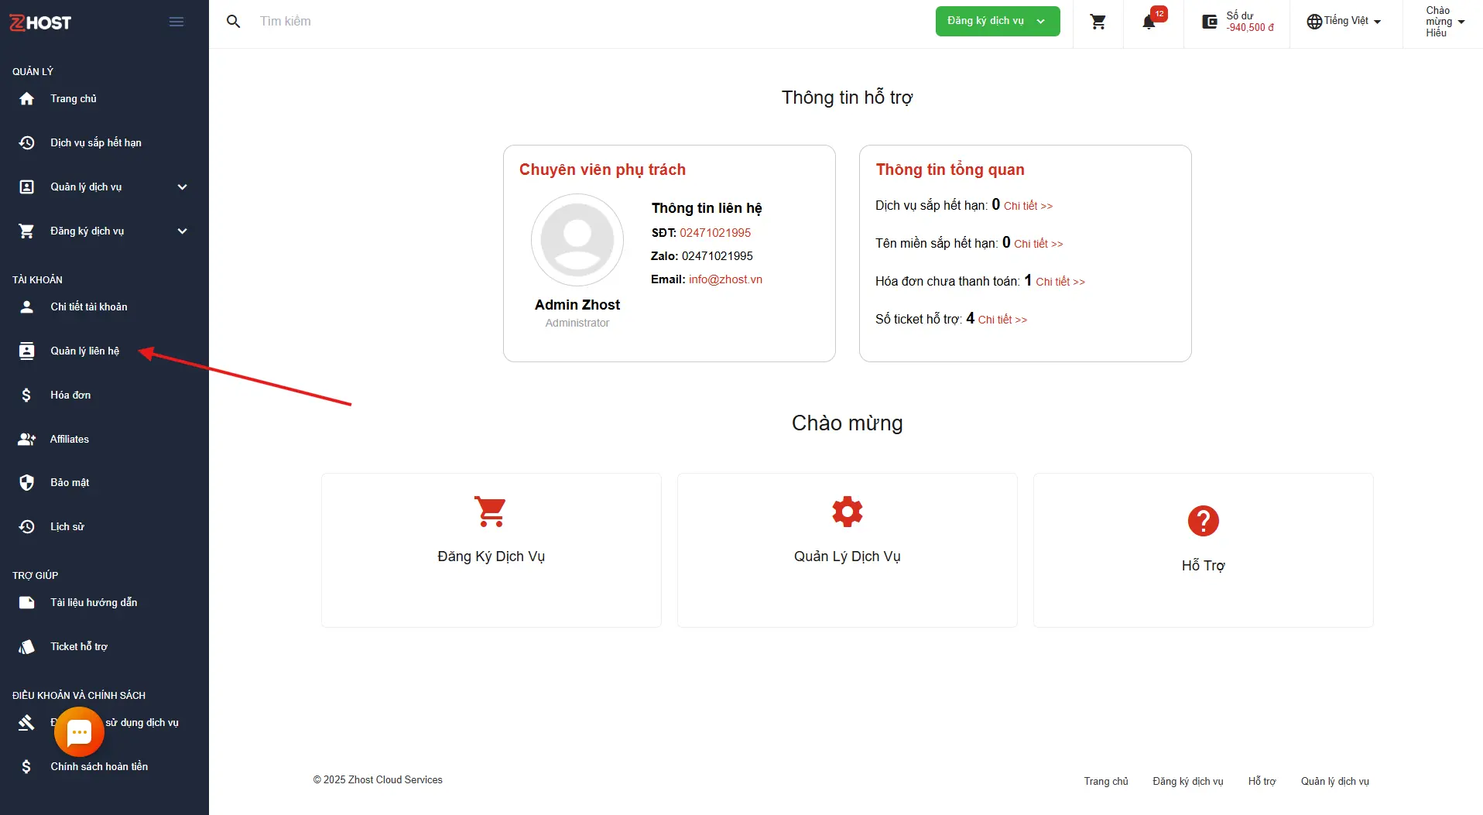Expand Đăng ký dịch vụ sidebar submenu
This screenshot has width=1483, height=815.
click(183, 231)
